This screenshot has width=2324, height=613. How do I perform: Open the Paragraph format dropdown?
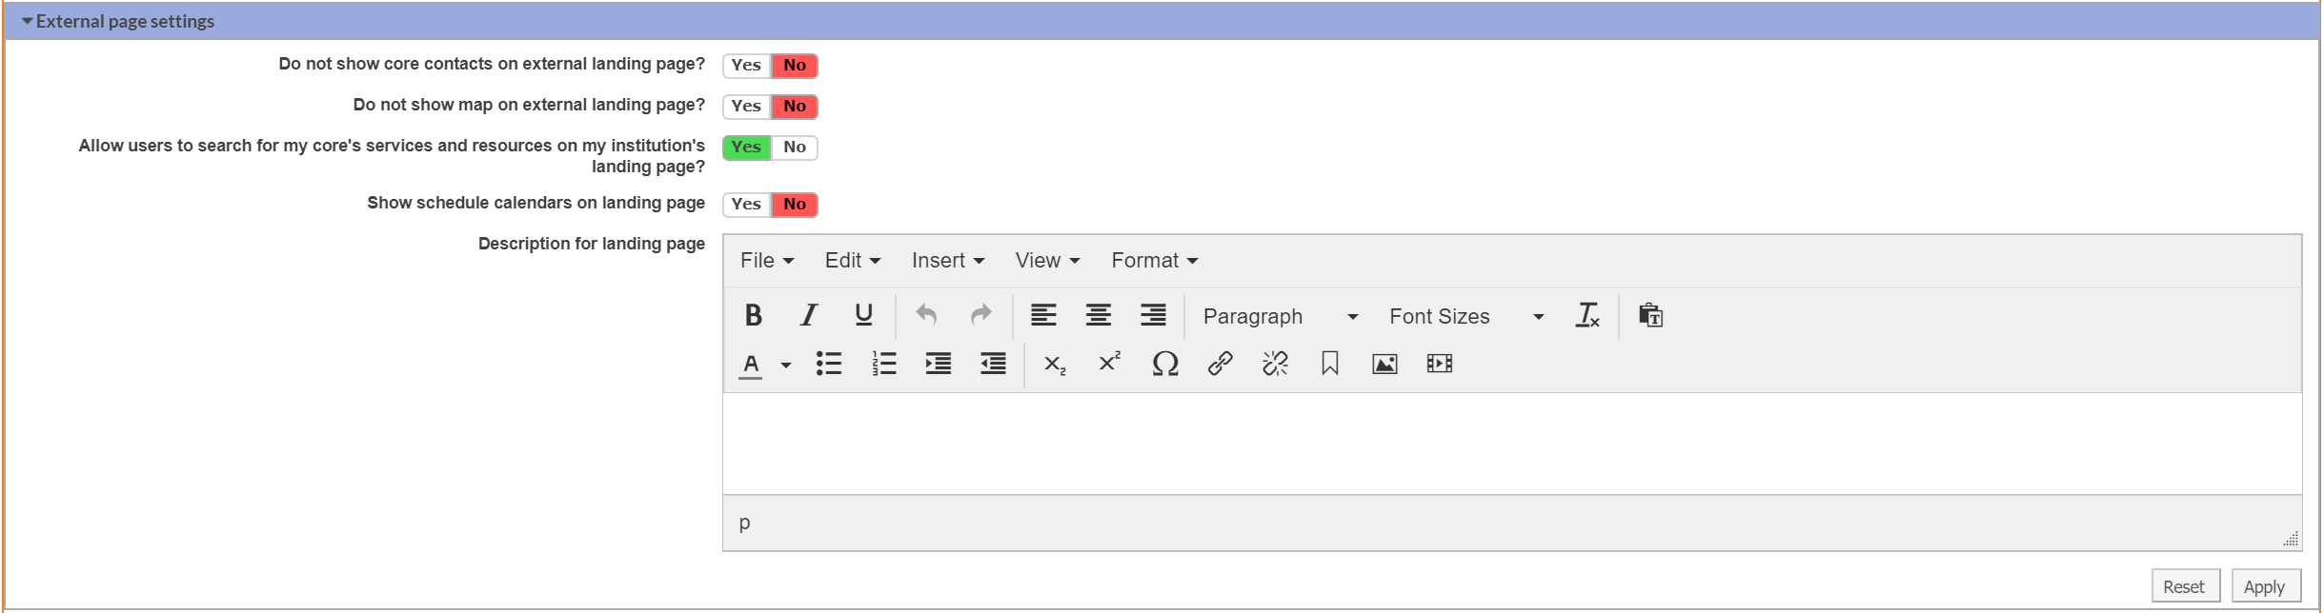pyautogui.click(x=1280, y=316)
